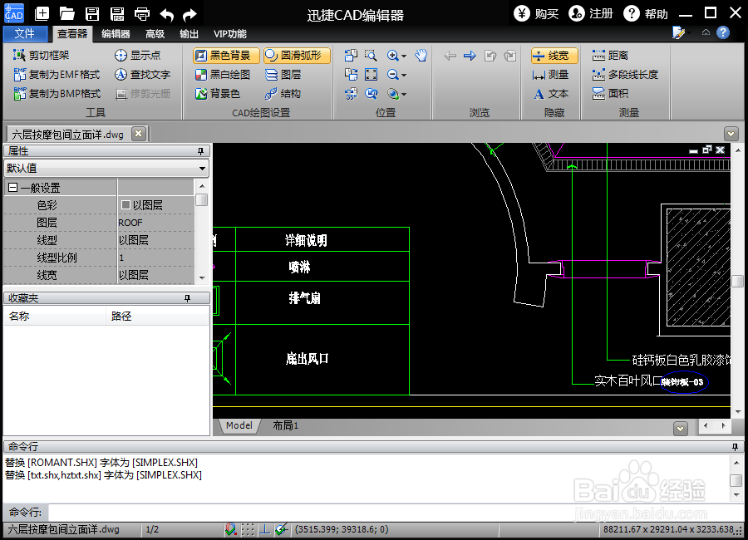Open the 结构 structure panel
This screenshot has width=748, height=540.
(x=283, y=94)
